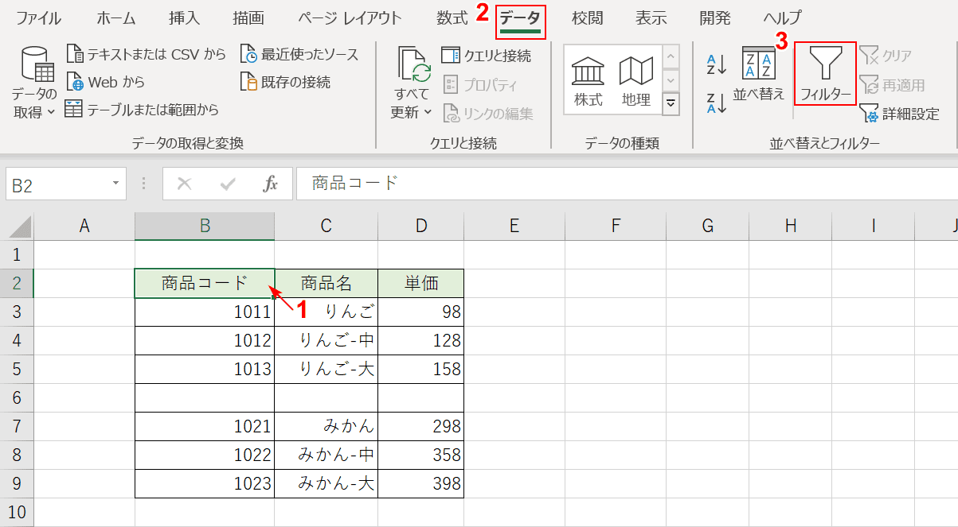This screenshot has width=958, height=527.
Task: Click リンクの編集 (edit links)
Action: [x=487, y=114]
